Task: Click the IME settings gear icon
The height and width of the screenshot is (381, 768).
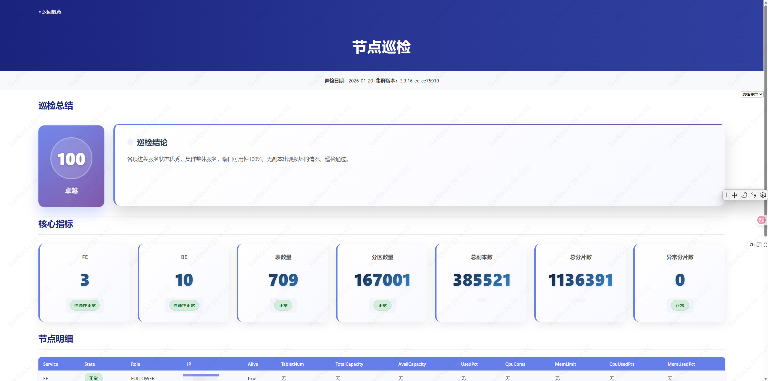Action: coord(763,195)
